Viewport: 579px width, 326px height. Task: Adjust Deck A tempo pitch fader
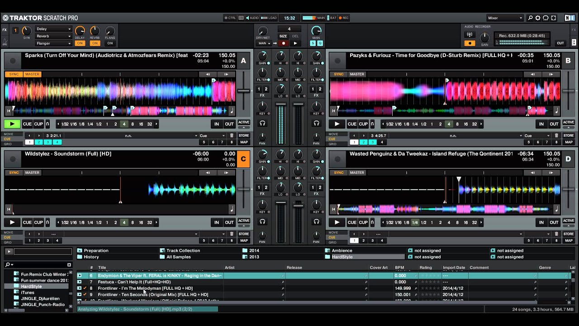coord(244,91)
